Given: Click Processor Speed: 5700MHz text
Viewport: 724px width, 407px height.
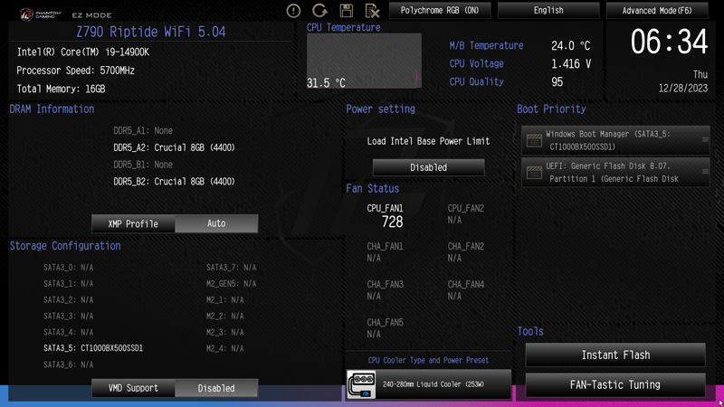Looking at the screenshot, I should [x=75, y=71].
